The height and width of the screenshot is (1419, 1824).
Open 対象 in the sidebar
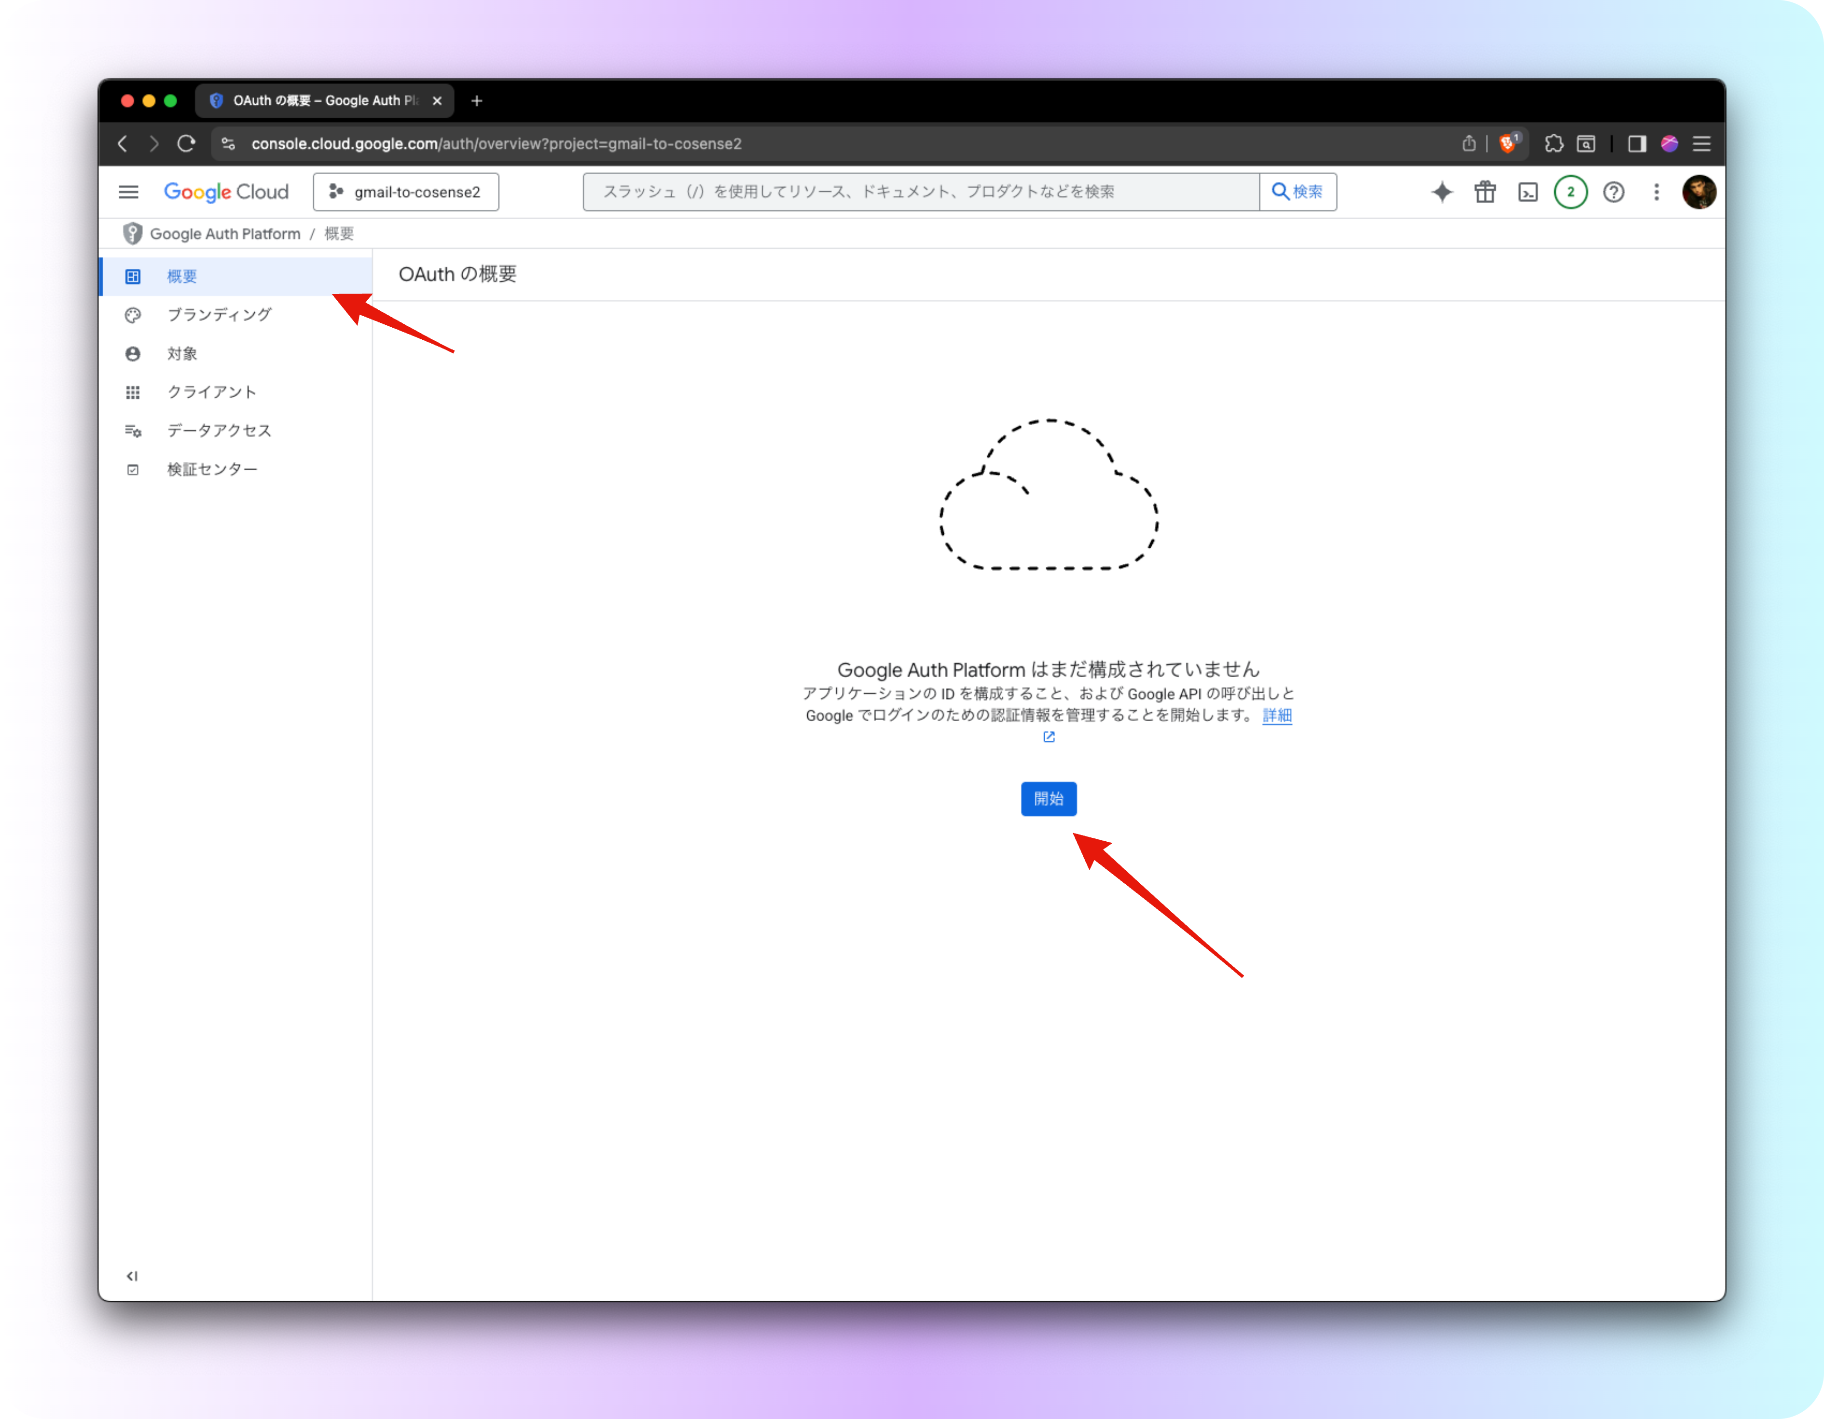[236, 354]
